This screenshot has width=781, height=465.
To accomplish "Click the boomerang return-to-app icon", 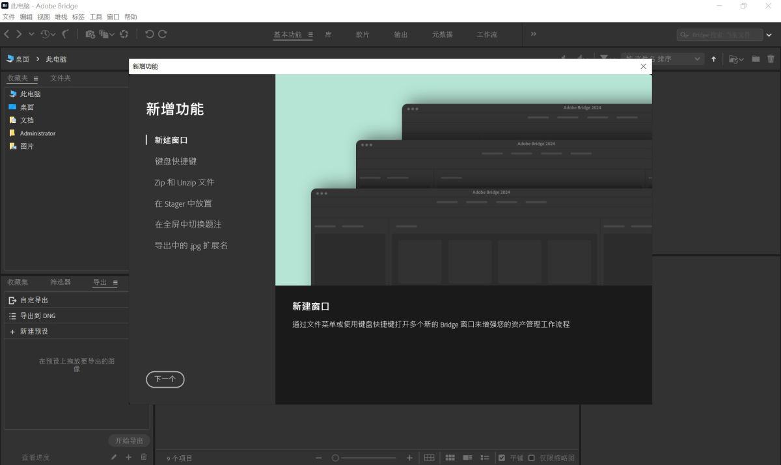I will click(x=66, y=34).
